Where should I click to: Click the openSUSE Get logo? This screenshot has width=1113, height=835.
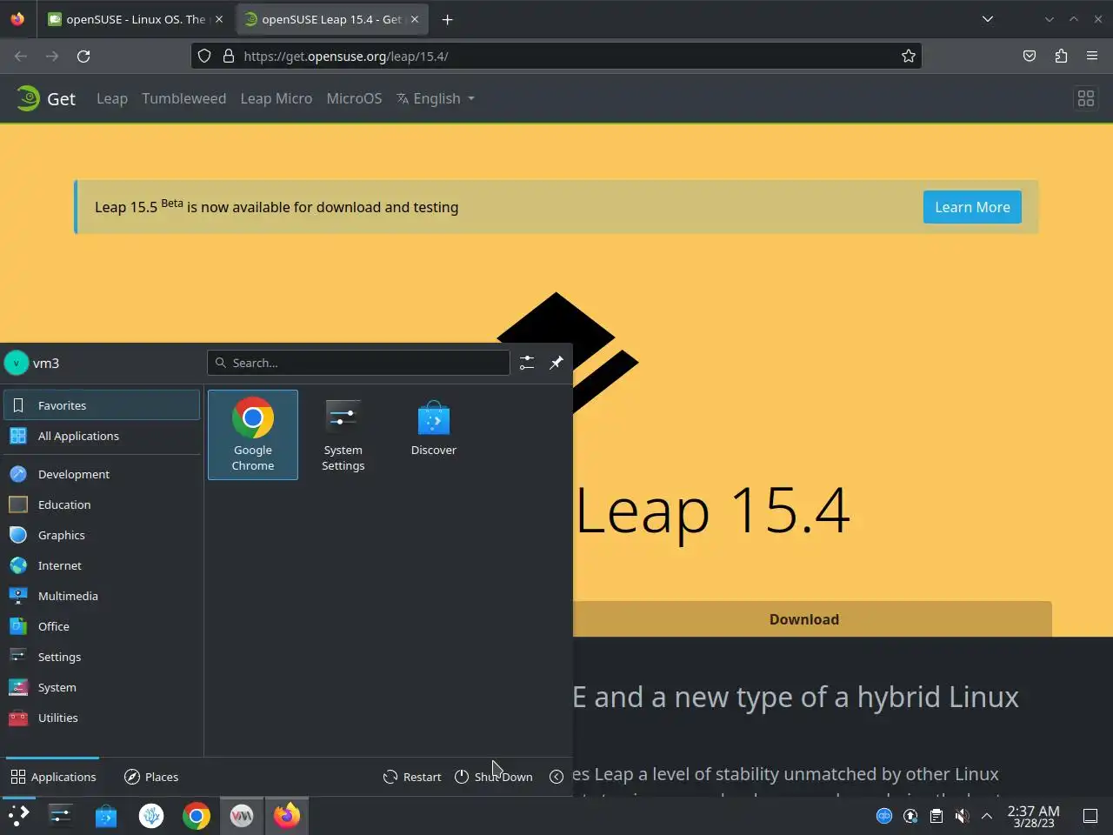point(46,98)
